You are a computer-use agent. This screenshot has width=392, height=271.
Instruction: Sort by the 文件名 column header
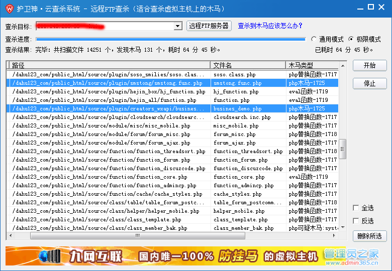click(x=248, y=65)
